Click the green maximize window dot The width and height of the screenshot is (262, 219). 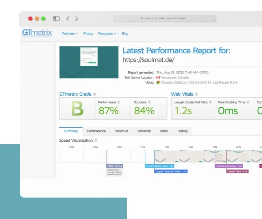click(43, 19)
